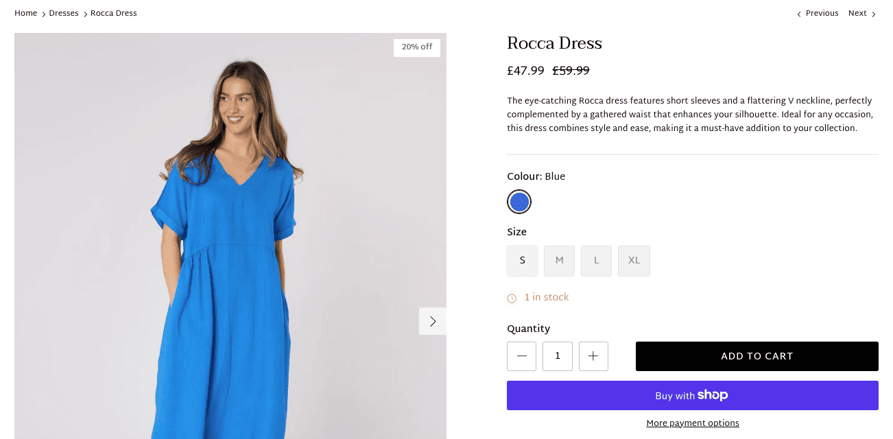
Task: Select size L
Action: pos(597,261)
